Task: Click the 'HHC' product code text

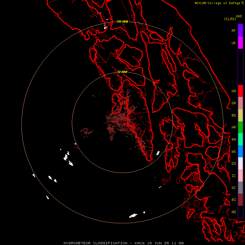Action: (239, 16)
